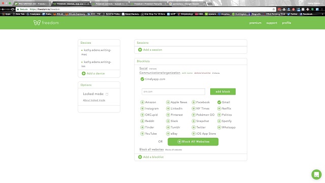The height and width of the screenshot is (183, 325).
Task: Click the plus icon next to Amazon
Action: 142,102
